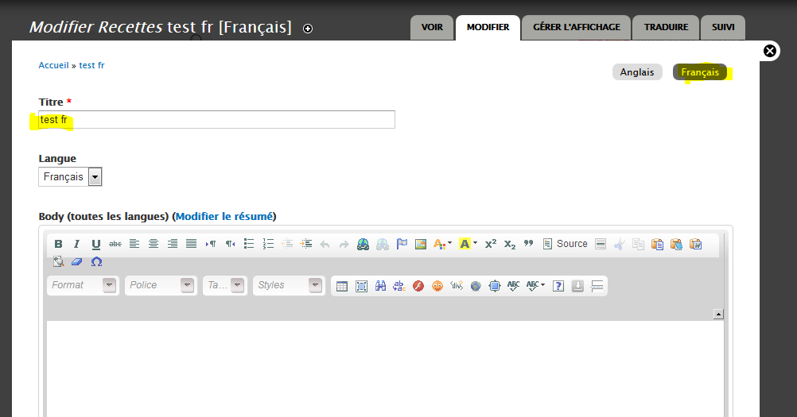Insert special character with Omega icon
This screenshot has width=797, height=417.
coord(96,262)
